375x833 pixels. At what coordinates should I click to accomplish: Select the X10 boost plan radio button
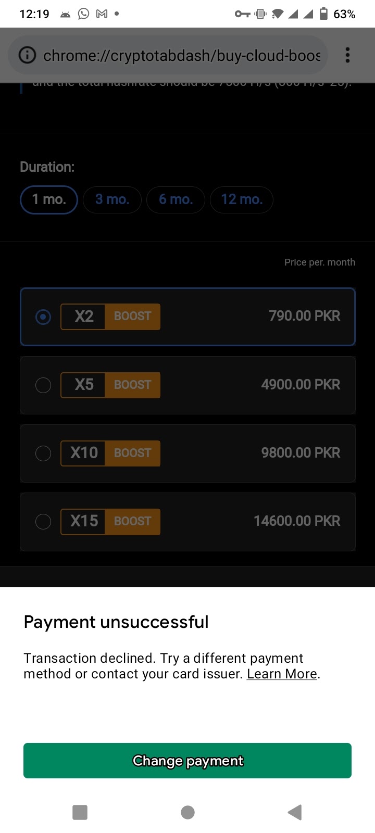tap(43, 453)
